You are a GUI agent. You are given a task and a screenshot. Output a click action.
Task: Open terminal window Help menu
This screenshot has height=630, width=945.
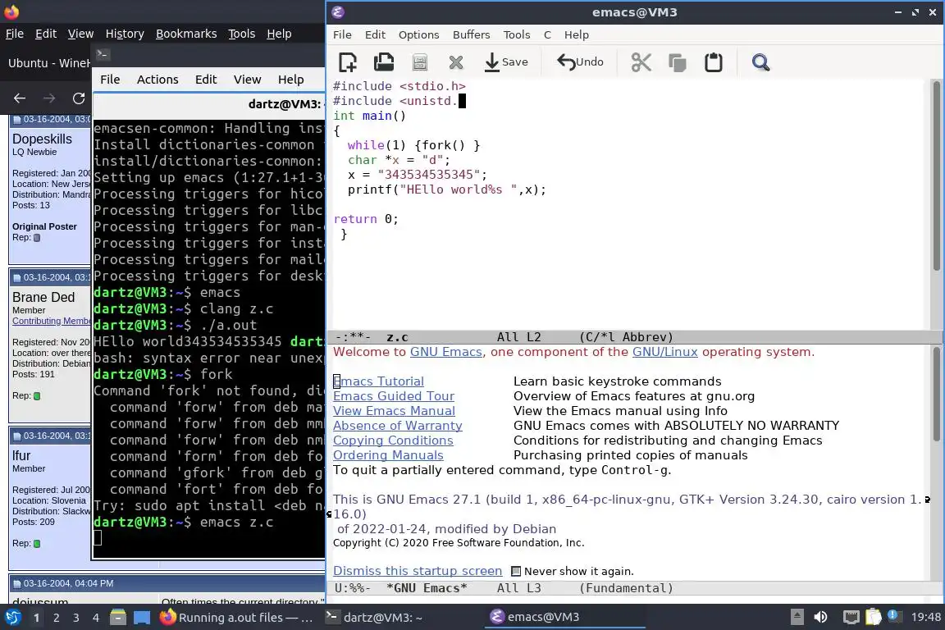coord(290,80)
